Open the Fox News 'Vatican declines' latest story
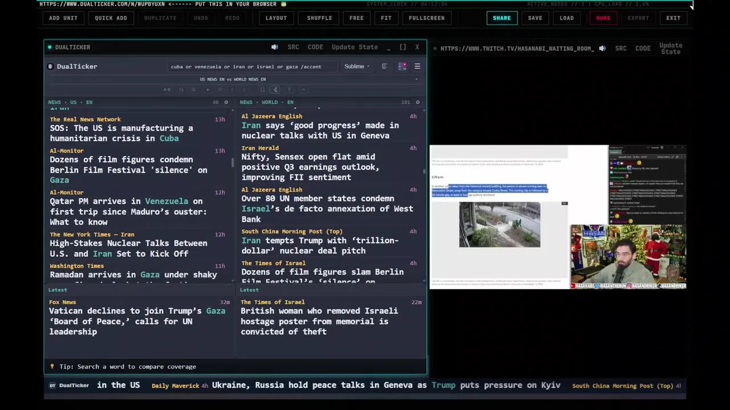730x410 pixels. 137,321
